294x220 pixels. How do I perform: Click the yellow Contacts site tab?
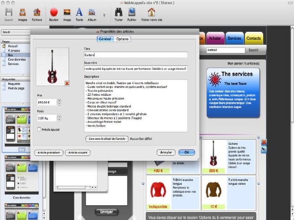[x=254, y=38]
